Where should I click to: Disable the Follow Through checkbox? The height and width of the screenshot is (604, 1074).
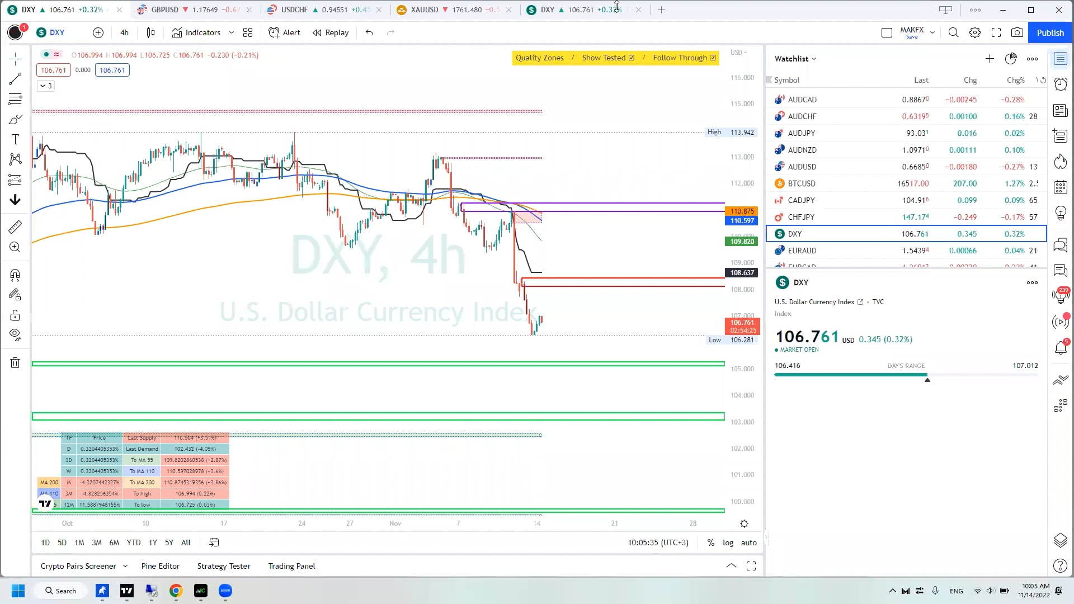coord(713,58)
